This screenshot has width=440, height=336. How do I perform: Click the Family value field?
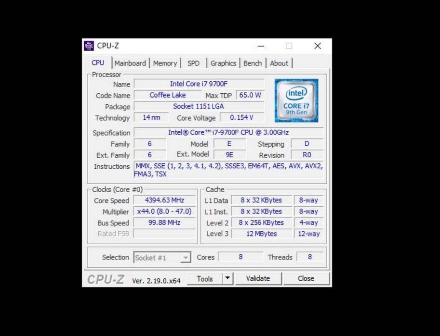click(x=150, y=144)
